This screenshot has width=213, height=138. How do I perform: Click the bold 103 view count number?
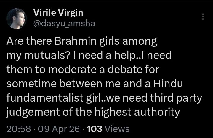click(x=95, y=129)
